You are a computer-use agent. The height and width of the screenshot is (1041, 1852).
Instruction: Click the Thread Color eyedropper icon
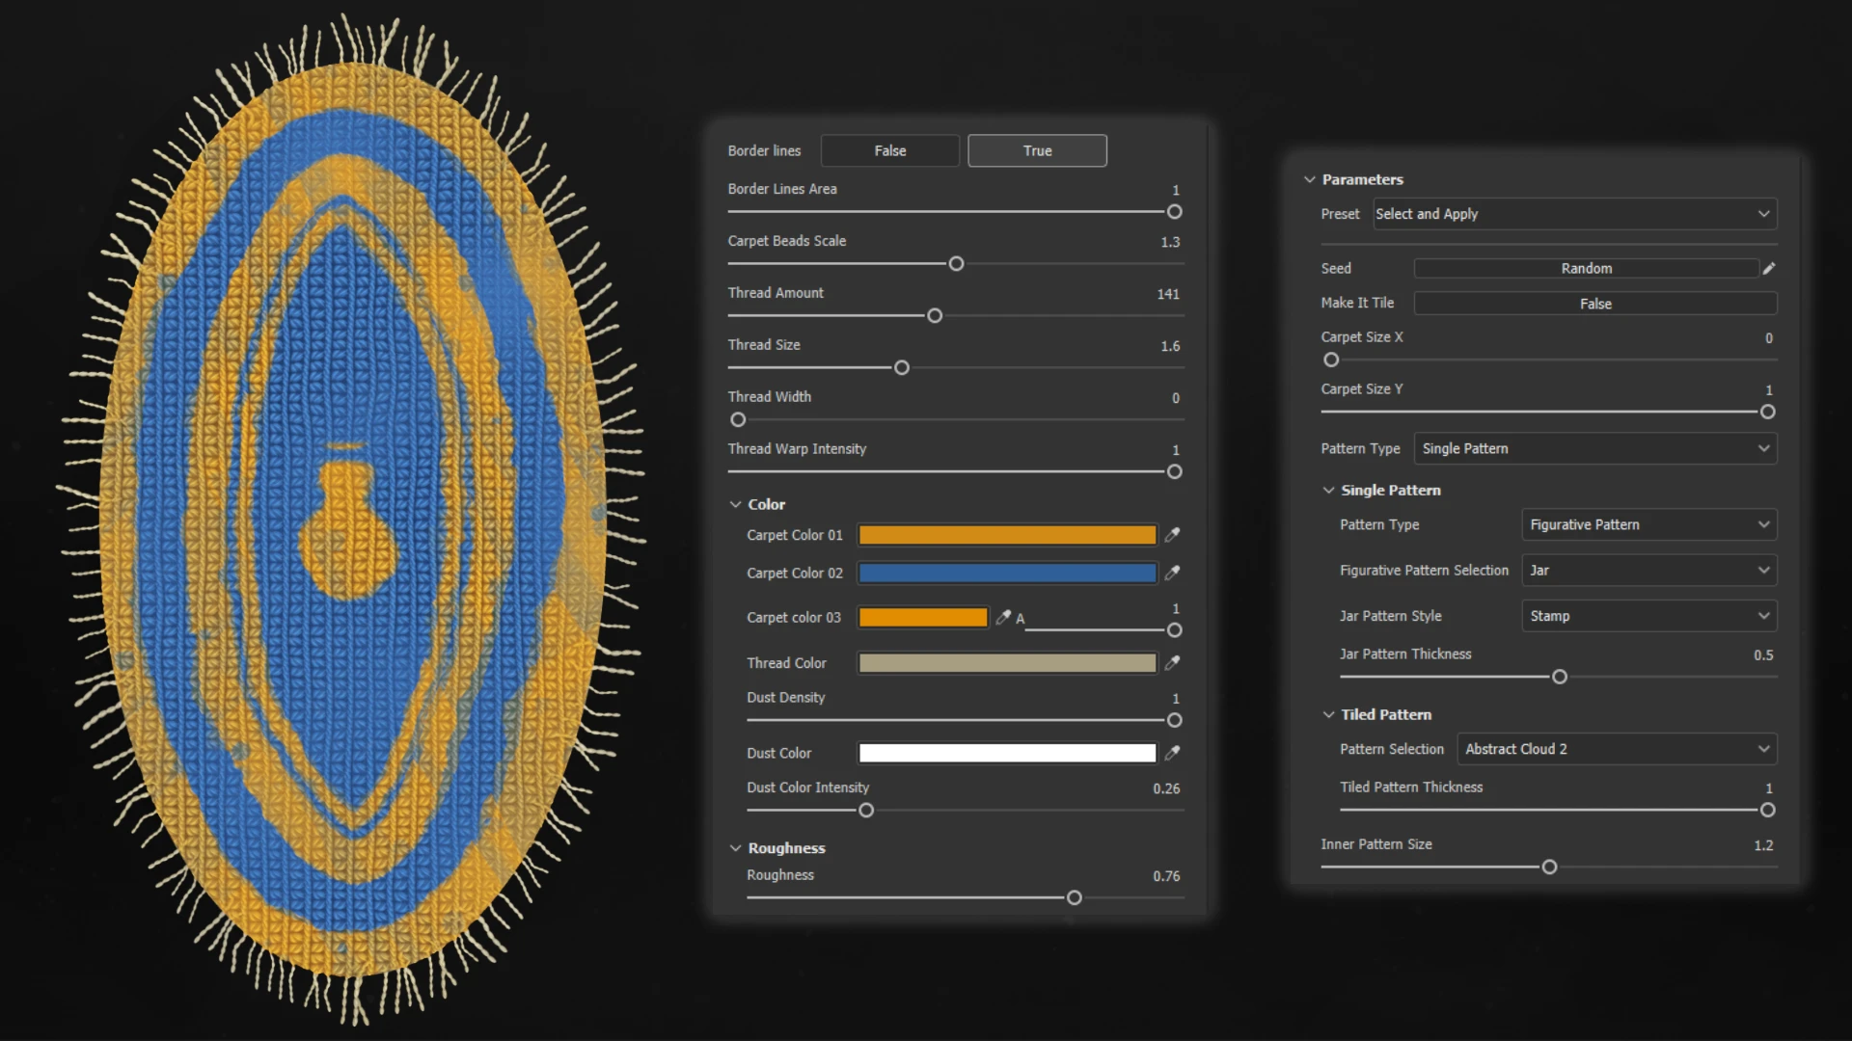[x=1172, y=663]
